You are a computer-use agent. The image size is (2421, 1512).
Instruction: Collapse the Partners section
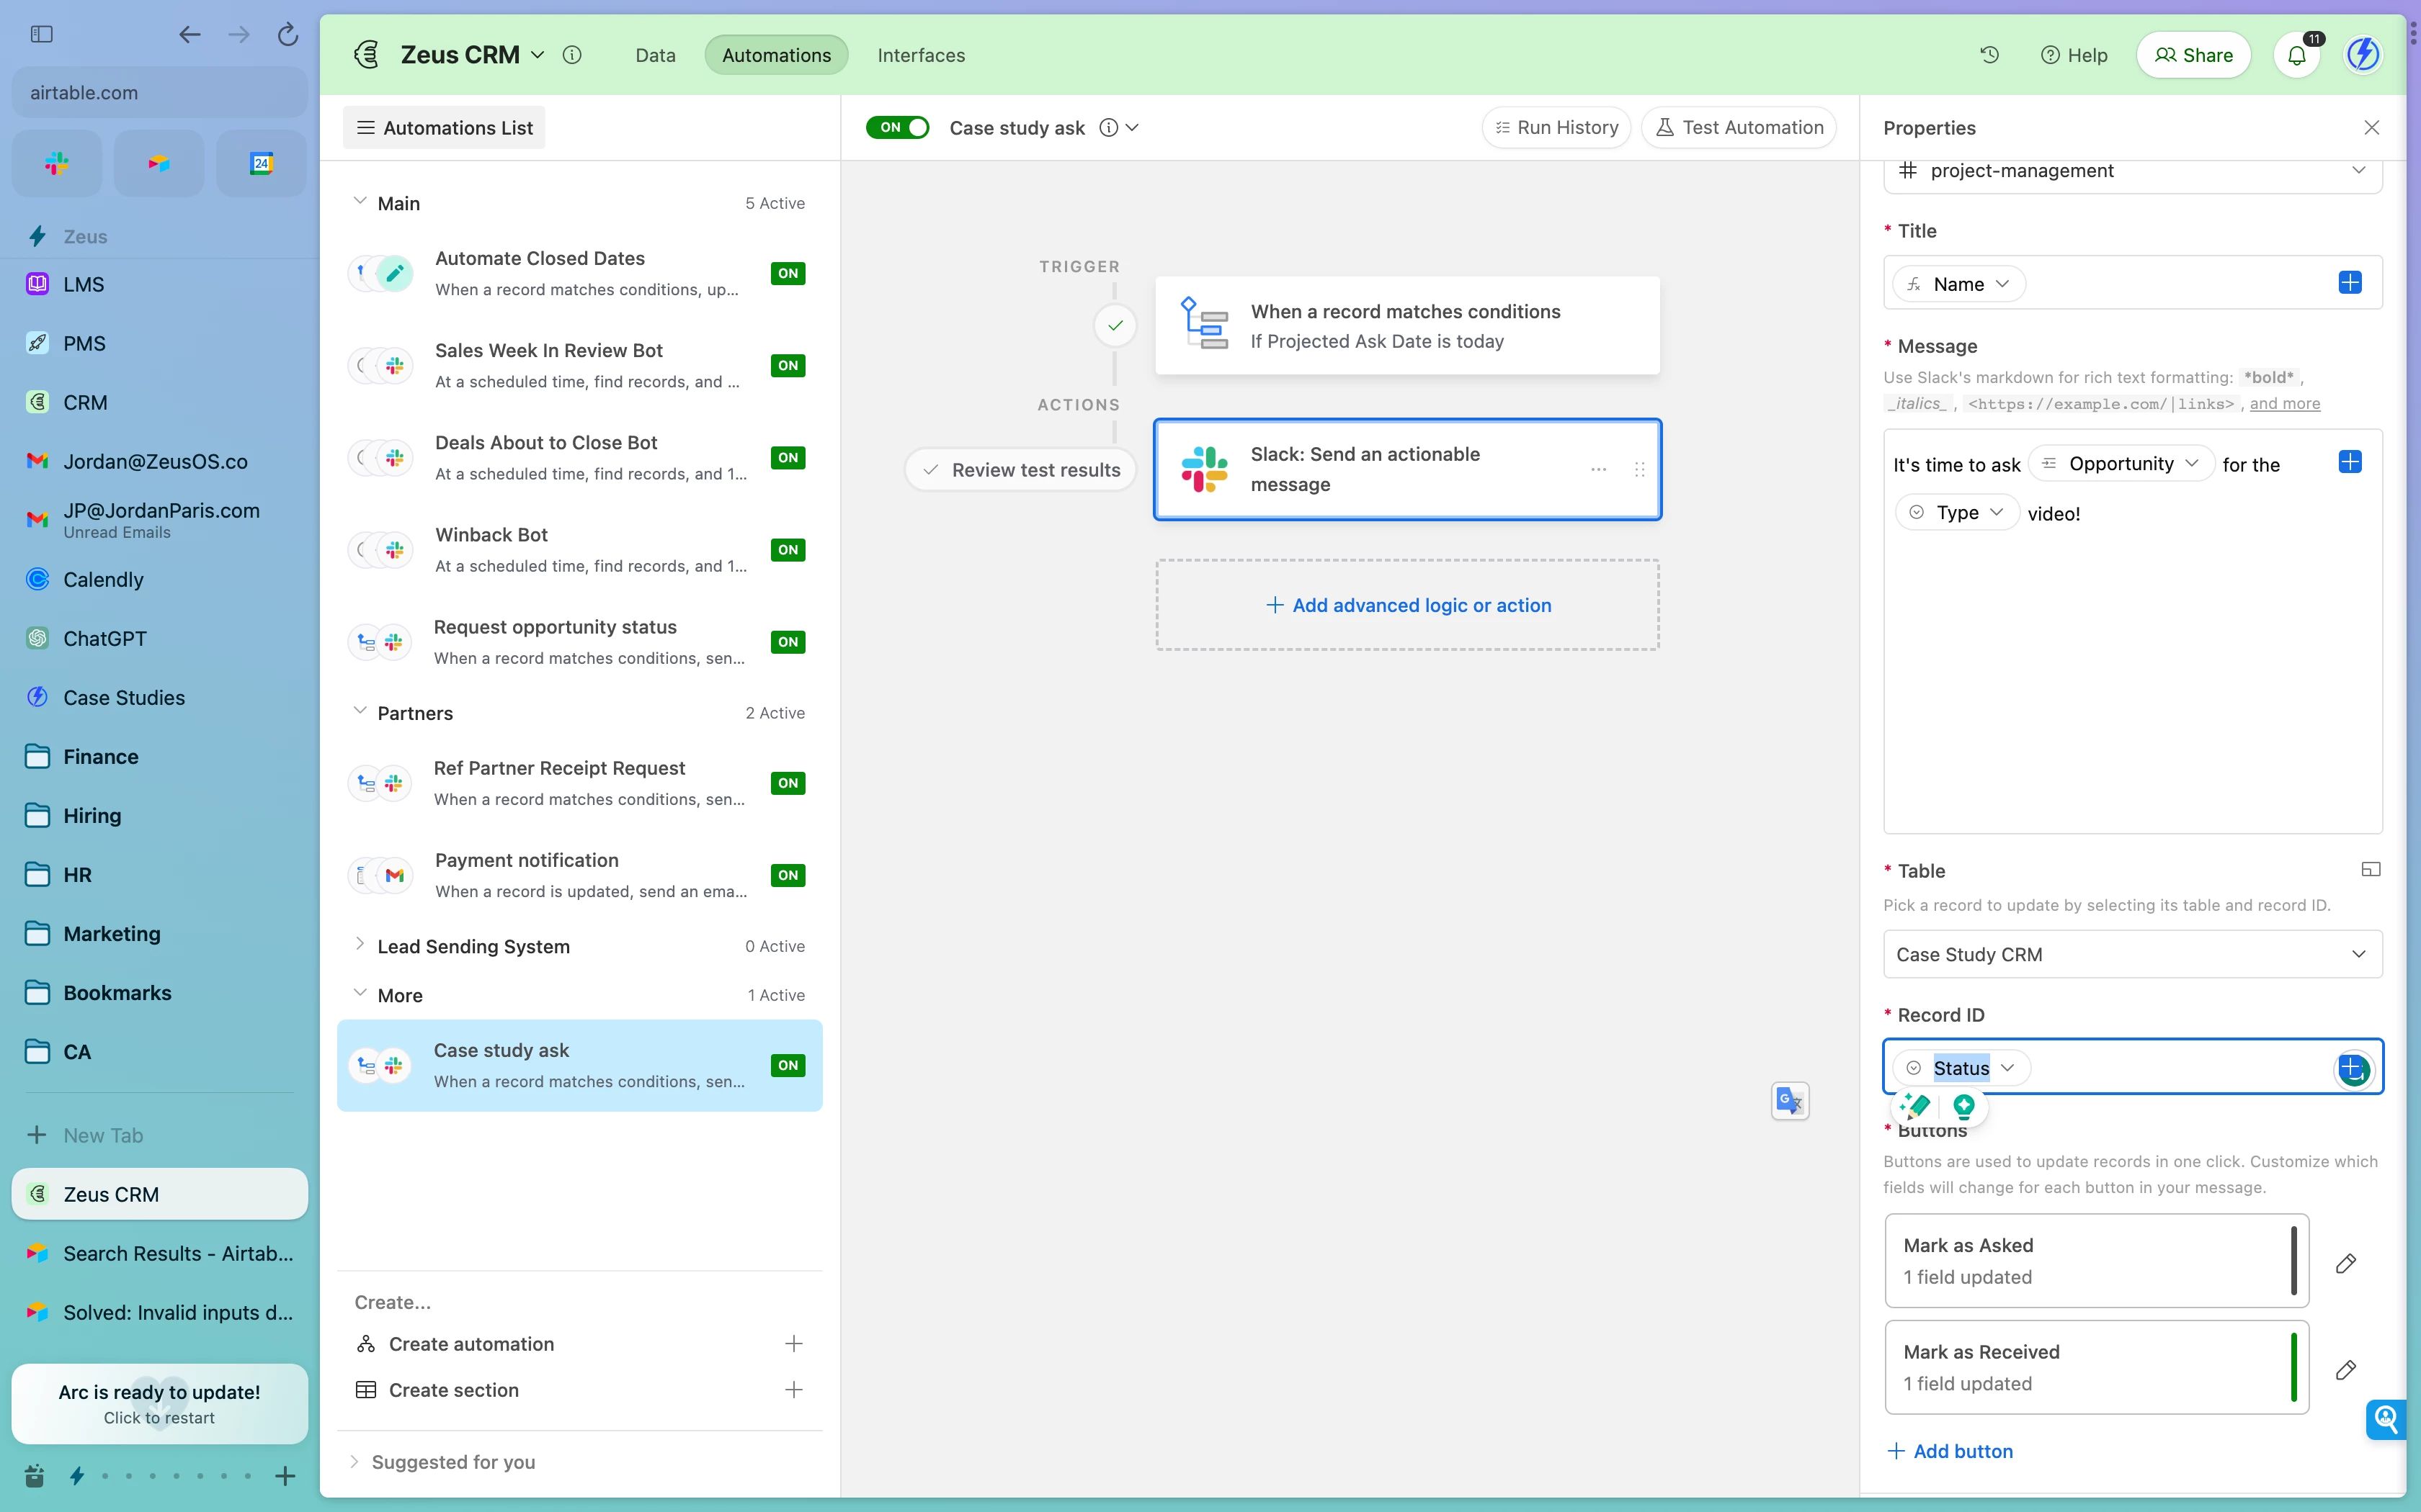coord(359,711)
